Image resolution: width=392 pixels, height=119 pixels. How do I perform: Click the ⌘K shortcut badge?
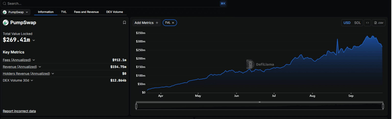[x=223, y=4]
